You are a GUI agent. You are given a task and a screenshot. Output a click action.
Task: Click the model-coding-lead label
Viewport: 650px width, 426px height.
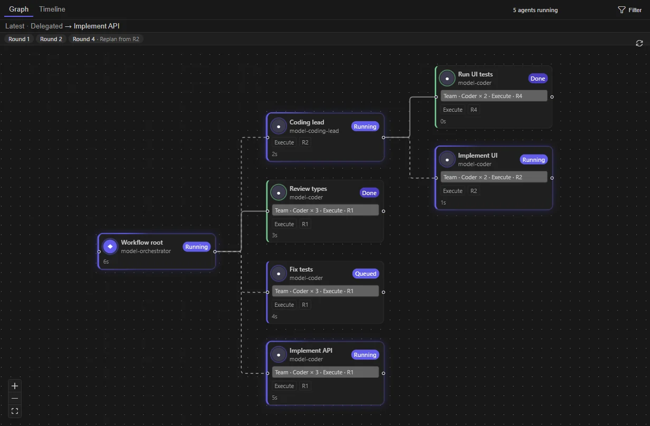[314, 131]
